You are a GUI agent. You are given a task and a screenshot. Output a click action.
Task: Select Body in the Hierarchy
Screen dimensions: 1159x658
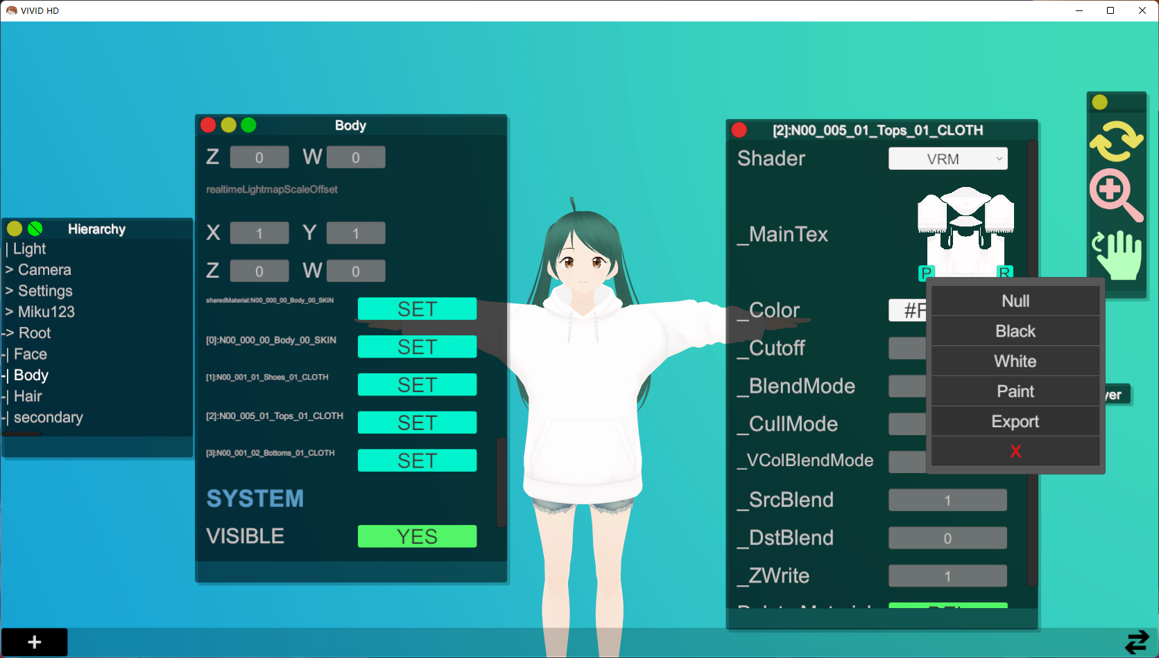point(31,375)
